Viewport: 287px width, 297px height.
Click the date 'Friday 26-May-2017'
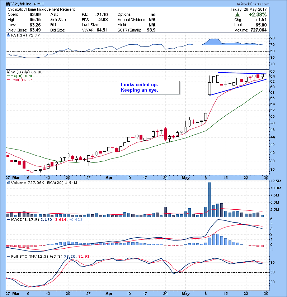[x=249, y=9]
